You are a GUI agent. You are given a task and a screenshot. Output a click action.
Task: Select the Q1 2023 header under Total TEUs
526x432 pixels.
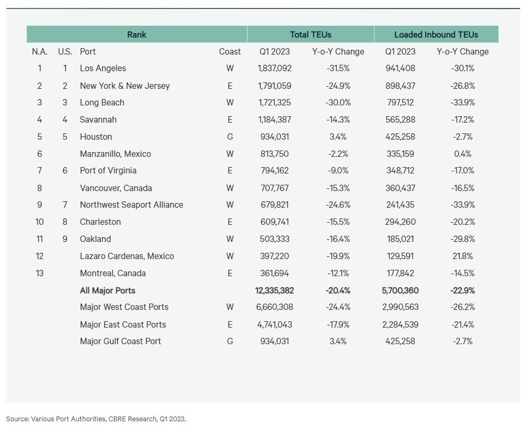coord(275,51)
